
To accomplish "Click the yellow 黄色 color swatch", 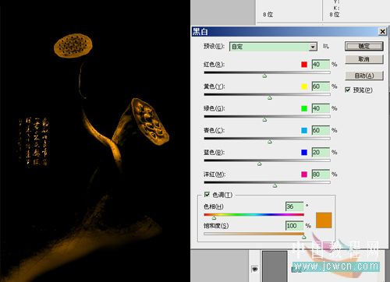I will pyautogui.click(x=304, y=86).
